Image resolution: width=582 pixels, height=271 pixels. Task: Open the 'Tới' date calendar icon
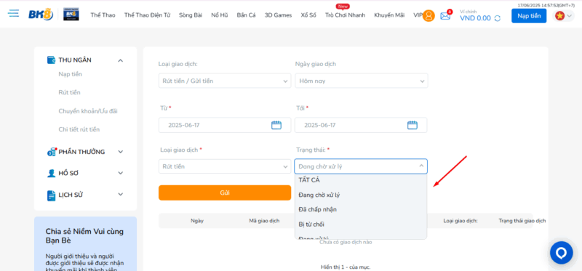pos(412,125)
